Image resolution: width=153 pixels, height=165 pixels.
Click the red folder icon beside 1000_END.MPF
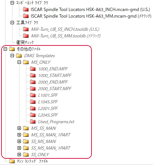tap(33, 69)
